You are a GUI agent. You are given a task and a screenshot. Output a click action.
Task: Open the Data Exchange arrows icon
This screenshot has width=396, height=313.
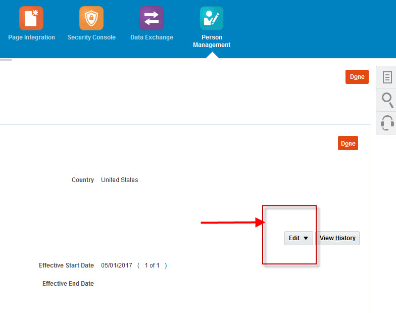coord(152,18)
